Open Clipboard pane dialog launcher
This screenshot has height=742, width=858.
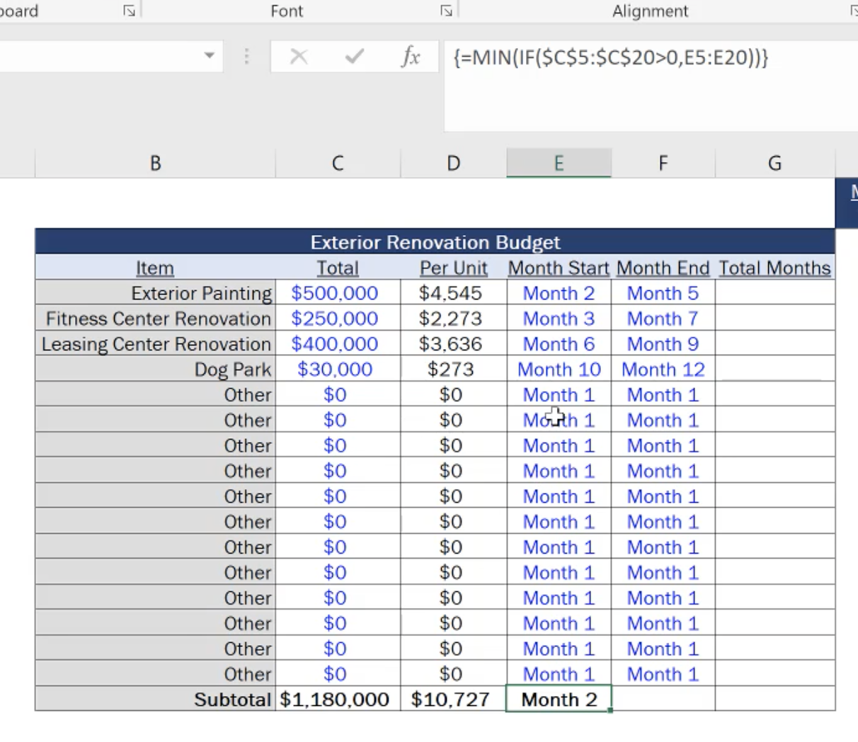point(129,11)
